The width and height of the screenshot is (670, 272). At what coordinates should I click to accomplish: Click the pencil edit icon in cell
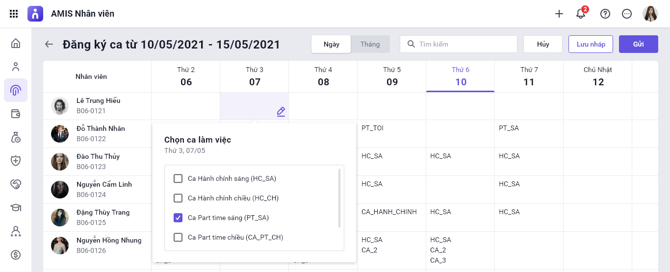point(281,112)
